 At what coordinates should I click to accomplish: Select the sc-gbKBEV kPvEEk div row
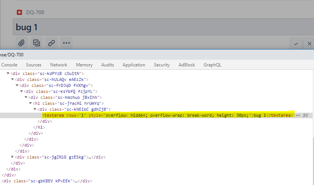coord(47,181)
